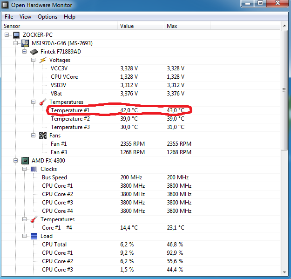Click the 1,328 V CPU VCore value

129,77
